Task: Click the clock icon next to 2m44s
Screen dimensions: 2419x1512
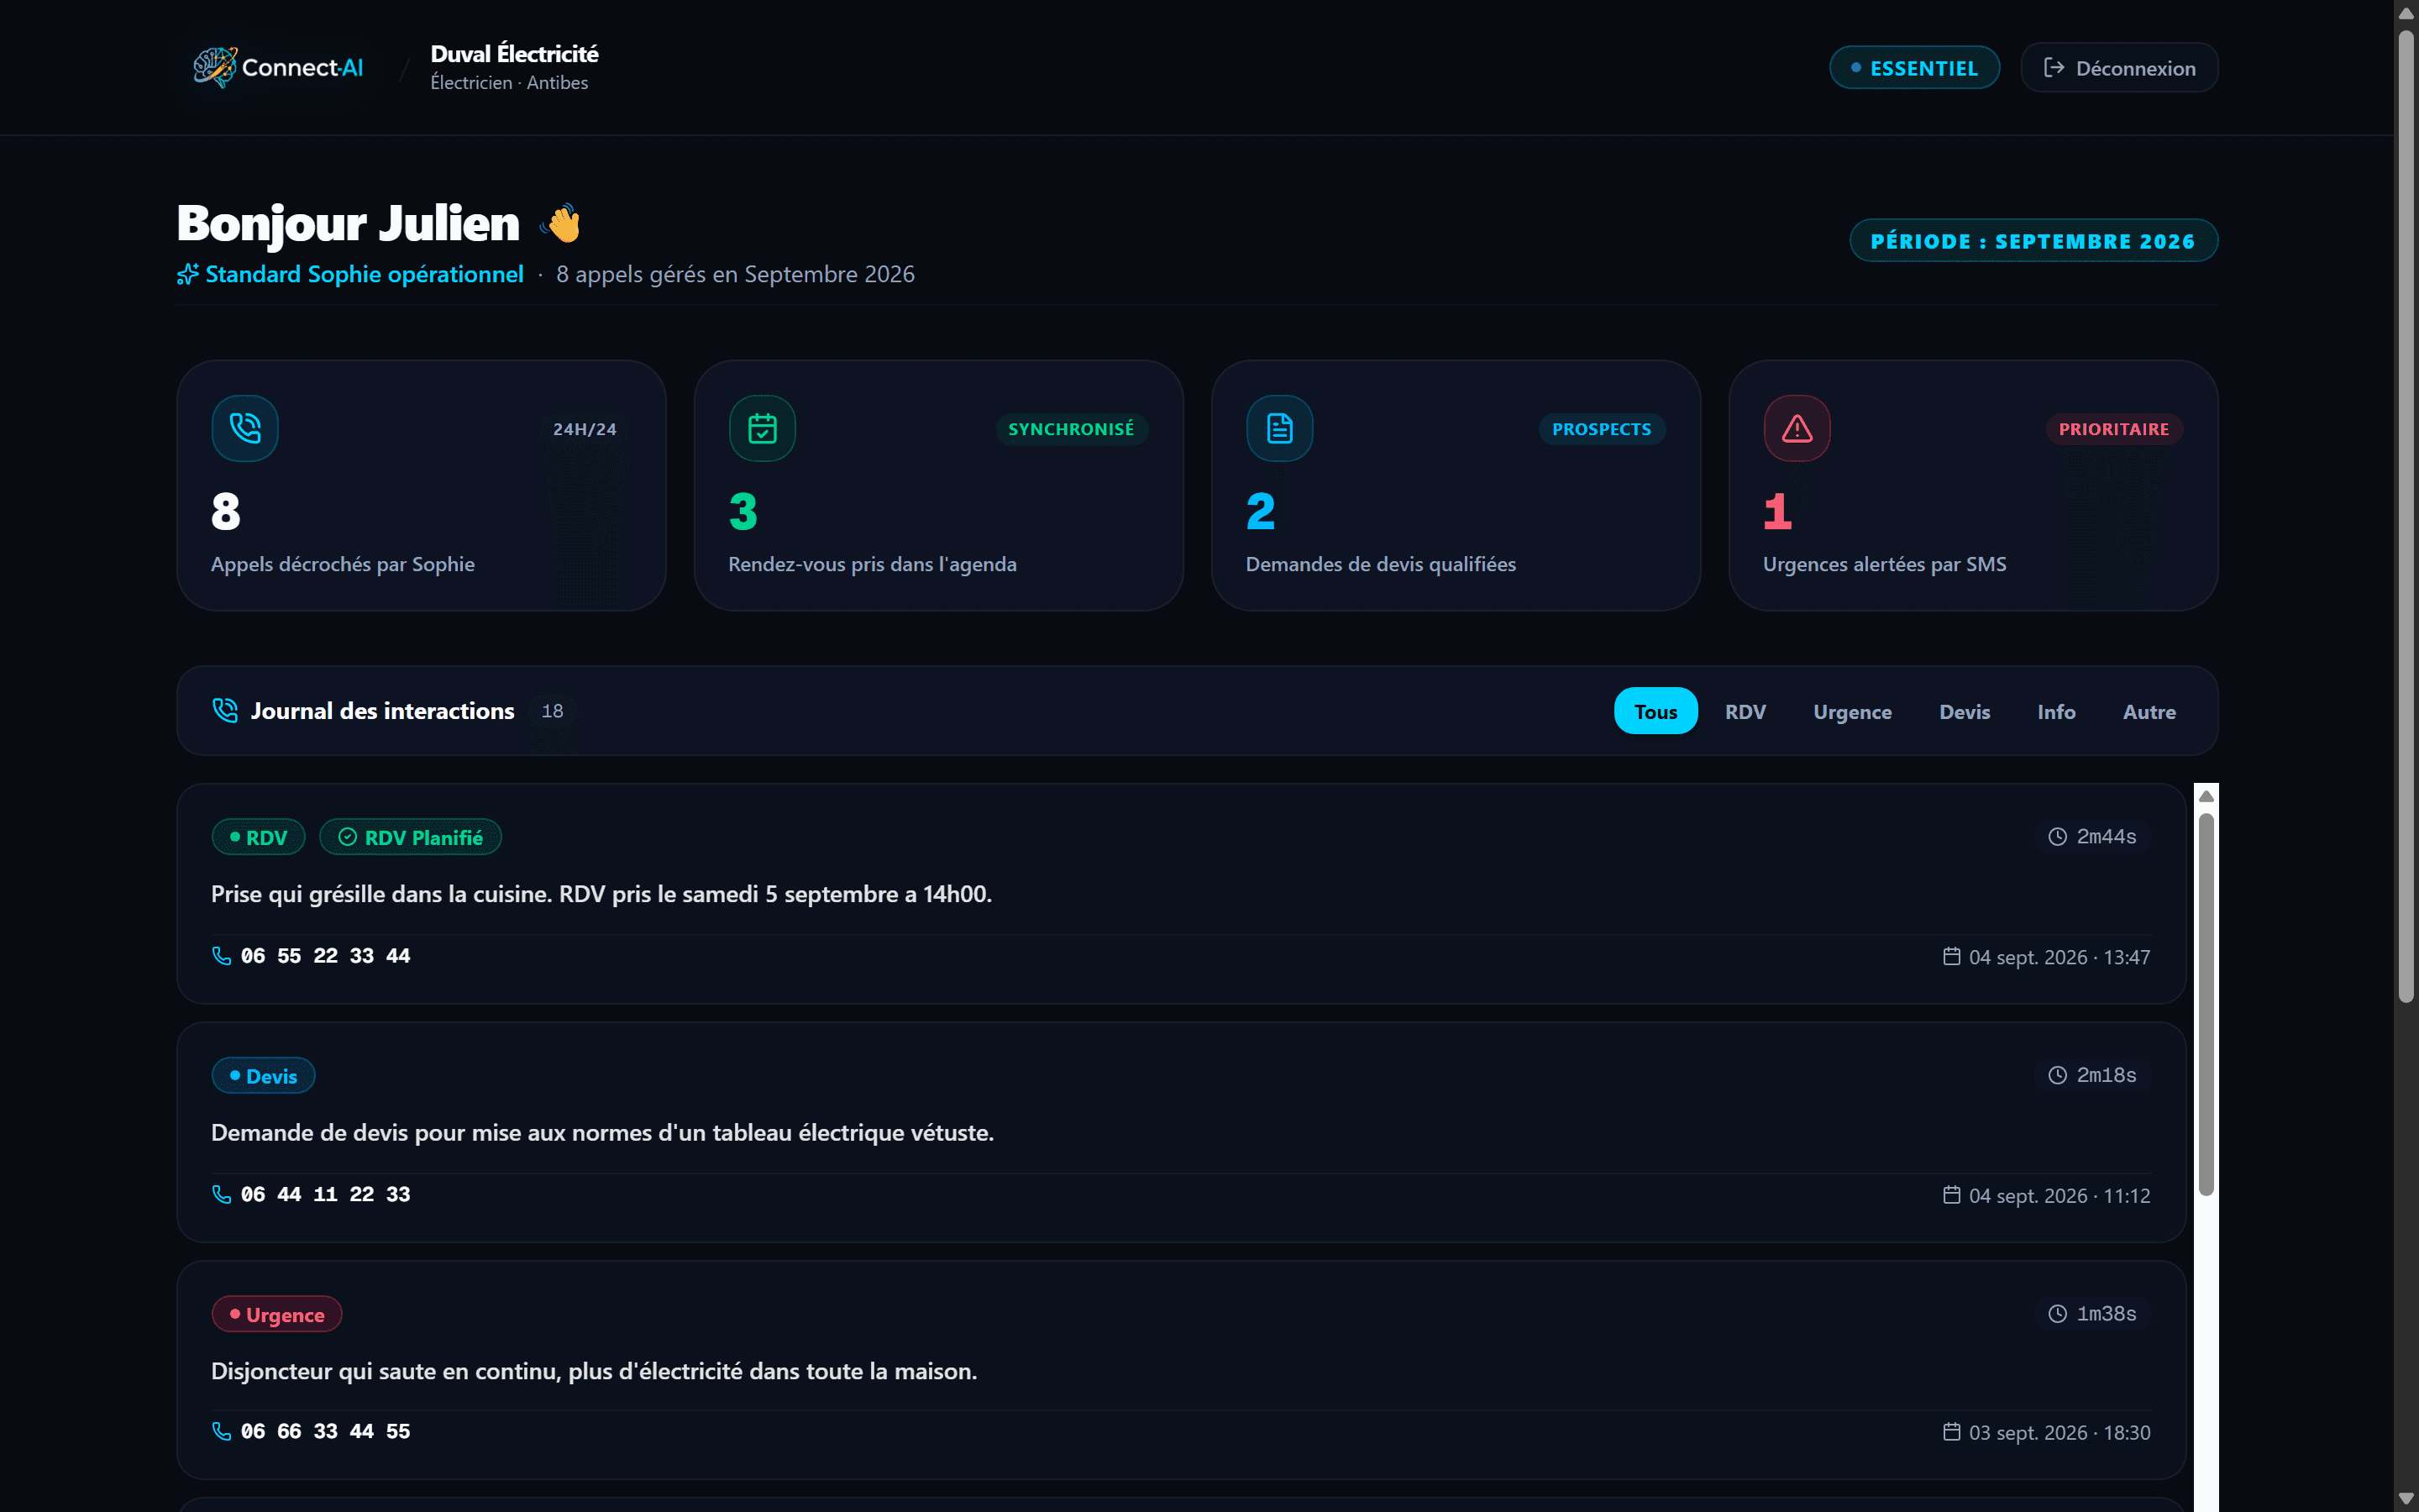Action: coord(2057,837)
